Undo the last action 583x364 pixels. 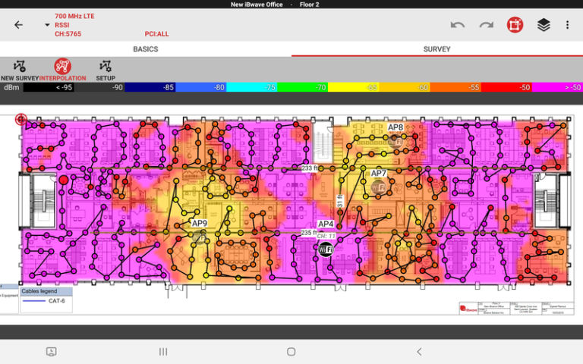click(457, 25)
